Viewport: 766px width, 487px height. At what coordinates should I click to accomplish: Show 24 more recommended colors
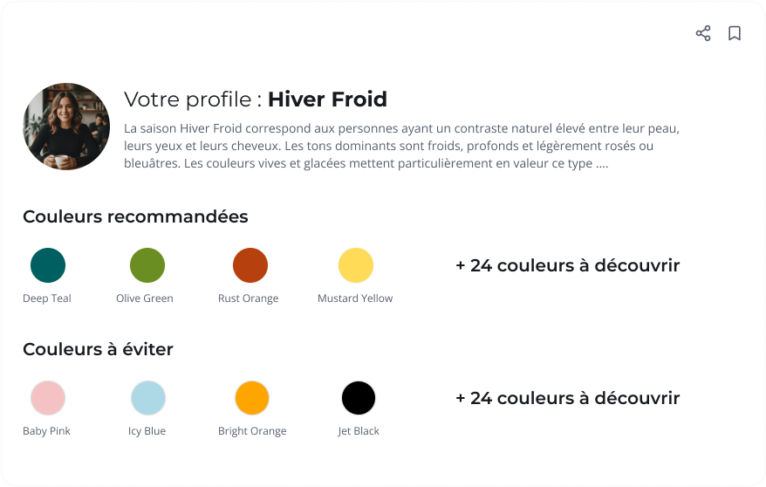click(x=567, y=265)
